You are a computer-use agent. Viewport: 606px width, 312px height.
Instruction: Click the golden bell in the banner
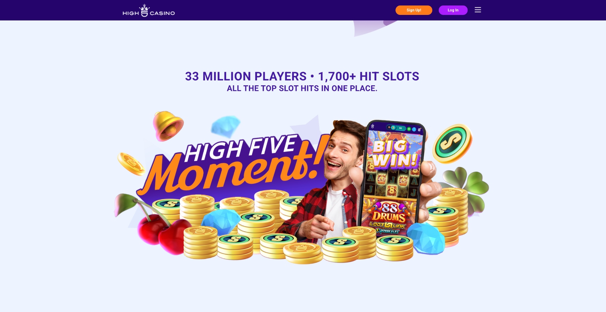click(x=168, y=125)
